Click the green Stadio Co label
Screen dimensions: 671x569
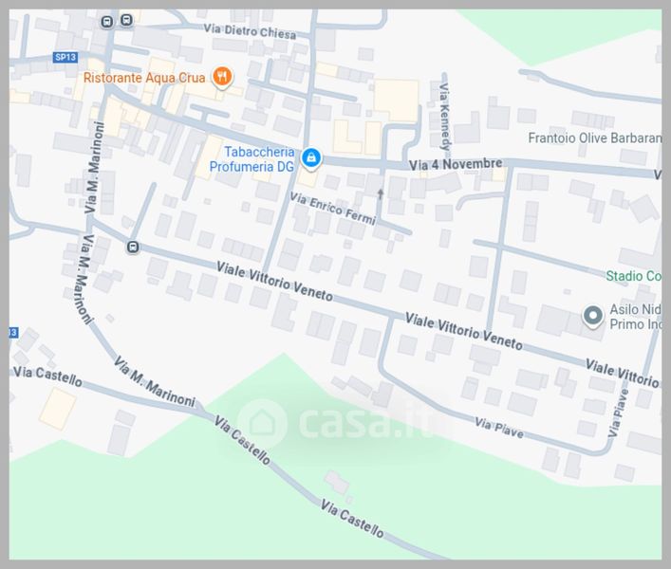click(634, 276)
